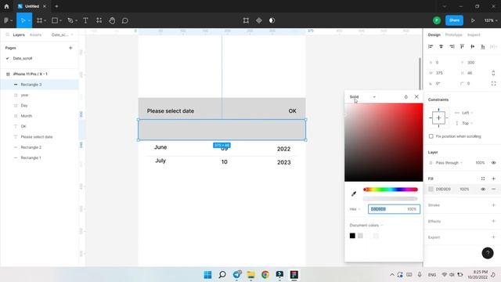Select the Untitled file tab

pyautogui.click(x=32, y=6)
